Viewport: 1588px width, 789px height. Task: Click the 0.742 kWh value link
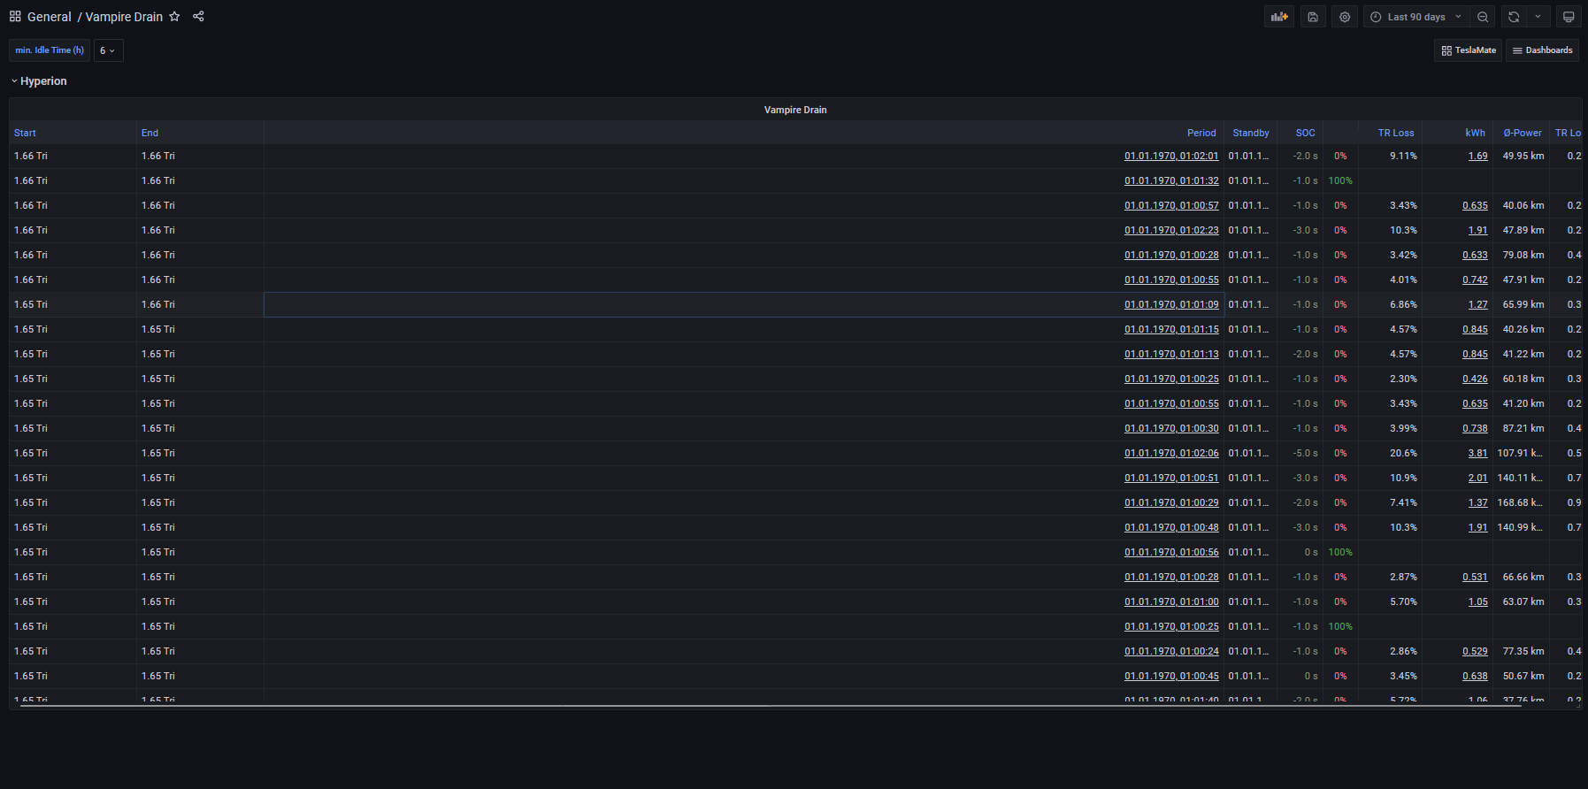click(1475, 280)
